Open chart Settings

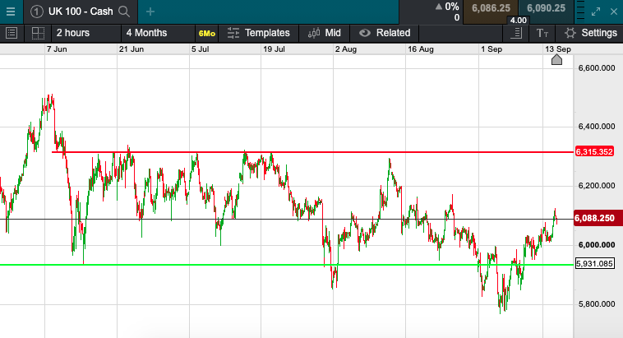[x=590, y=33]
